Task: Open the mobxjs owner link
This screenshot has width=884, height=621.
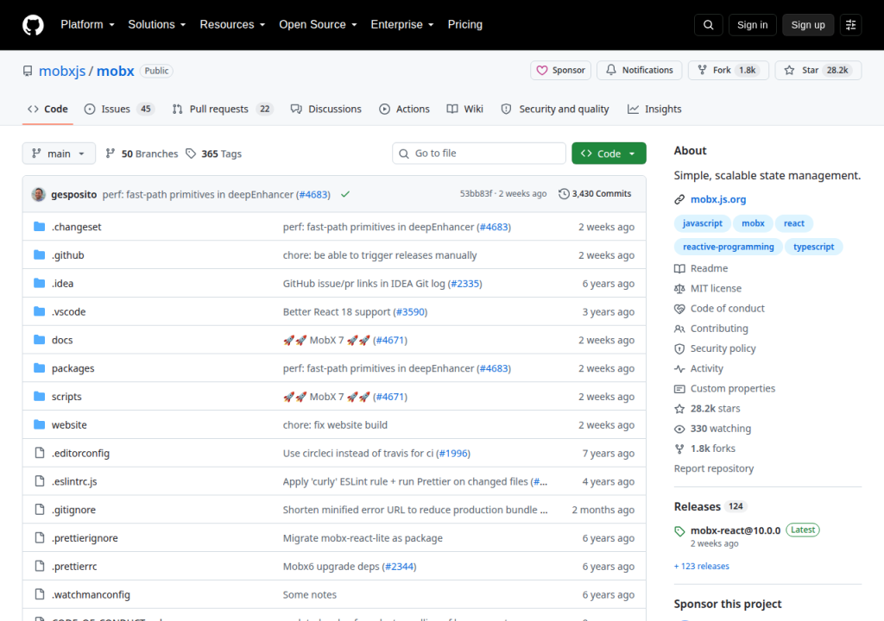Action: (x=62, y=71)
